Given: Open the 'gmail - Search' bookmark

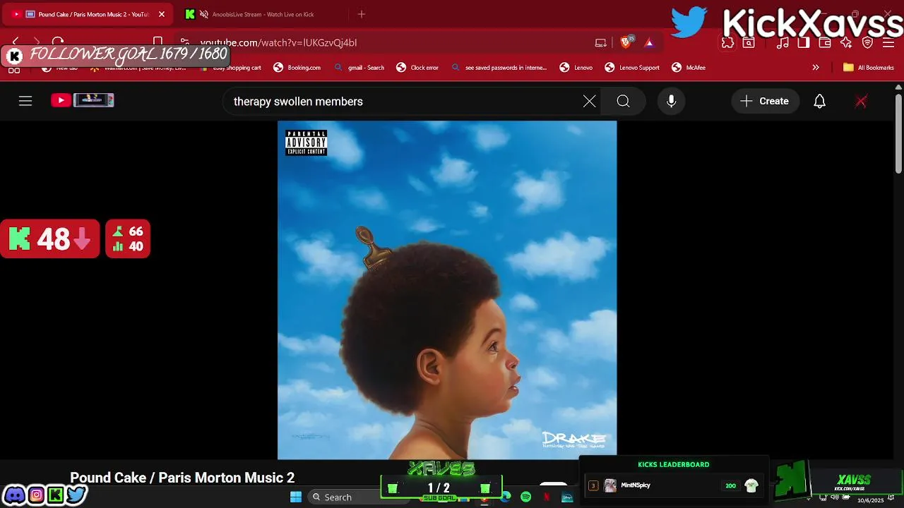Looking at the screenshot, I should point(359,68).
